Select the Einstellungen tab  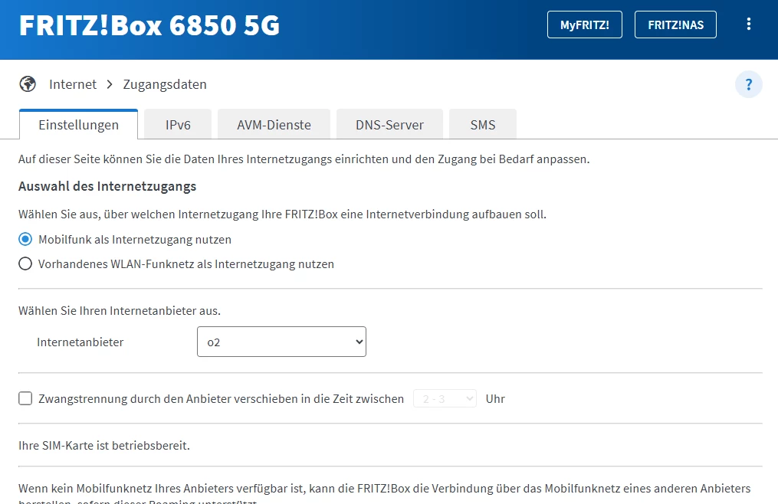point(78,125)
